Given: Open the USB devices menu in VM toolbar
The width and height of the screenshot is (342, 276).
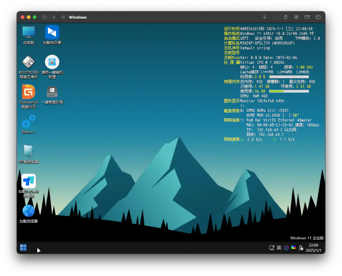Looking at the screenshot, I should pyautogui.click(x=286, y=17).
